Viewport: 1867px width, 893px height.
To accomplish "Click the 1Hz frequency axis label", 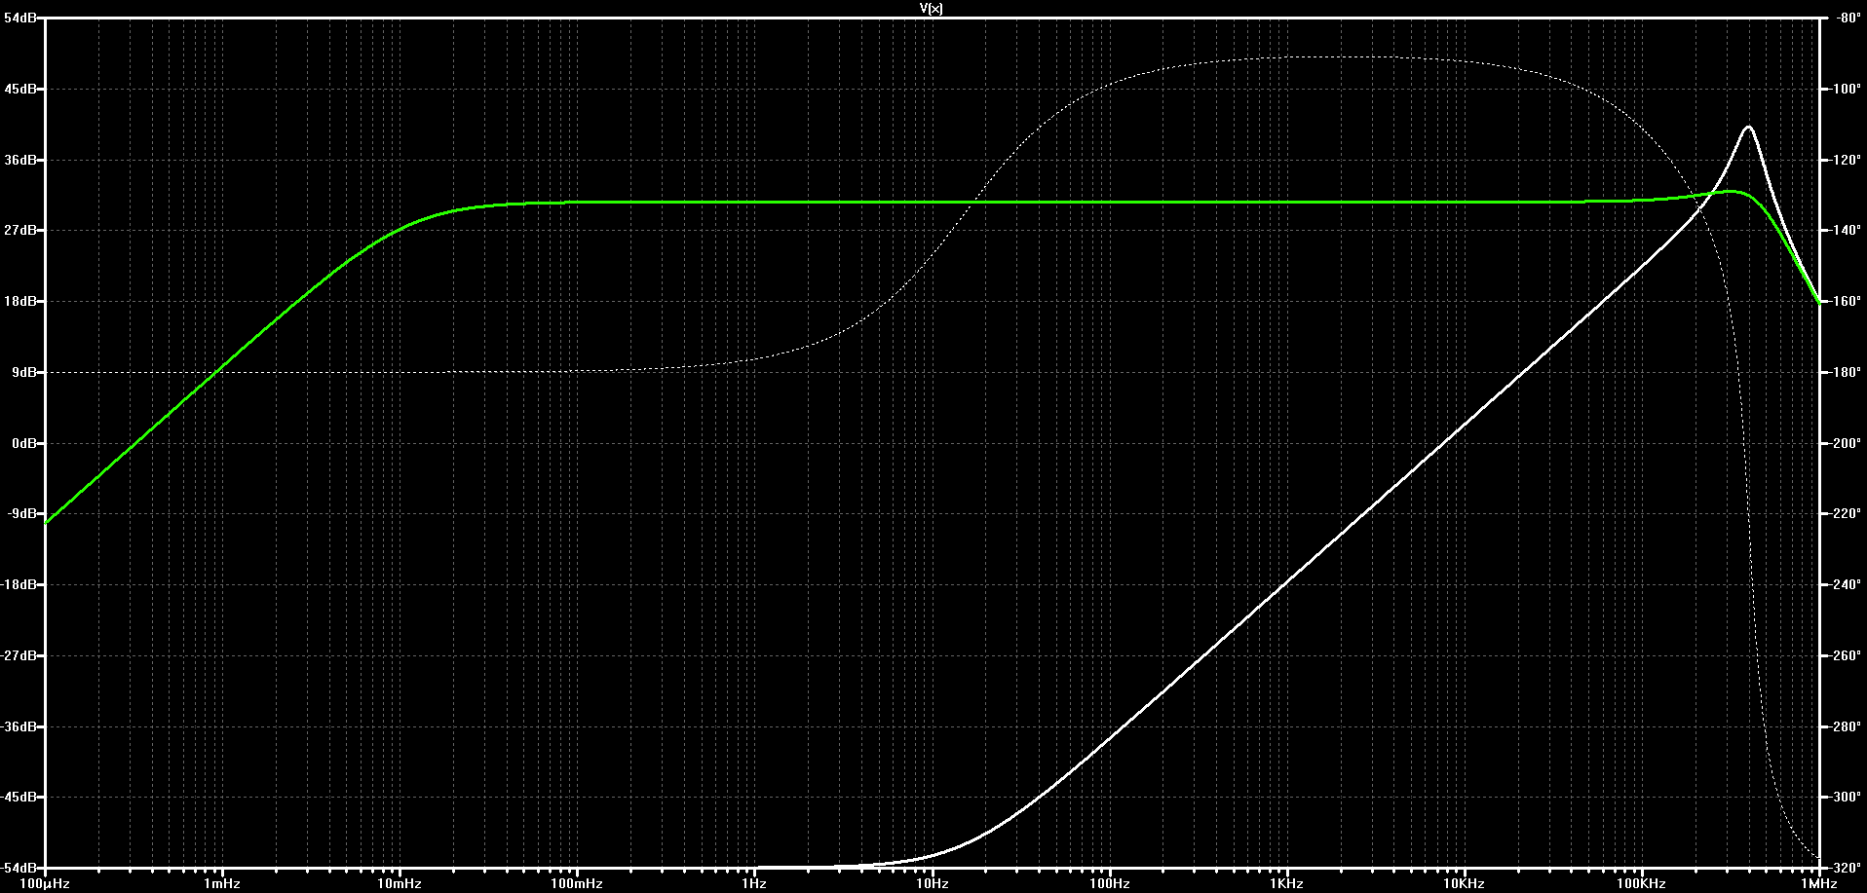I will pos(754,884).
